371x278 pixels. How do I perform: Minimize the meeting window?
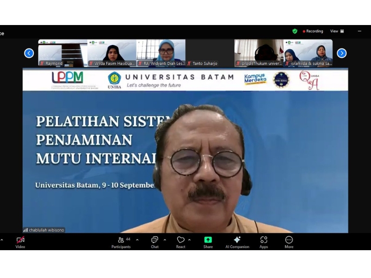[x=359, y=31]
